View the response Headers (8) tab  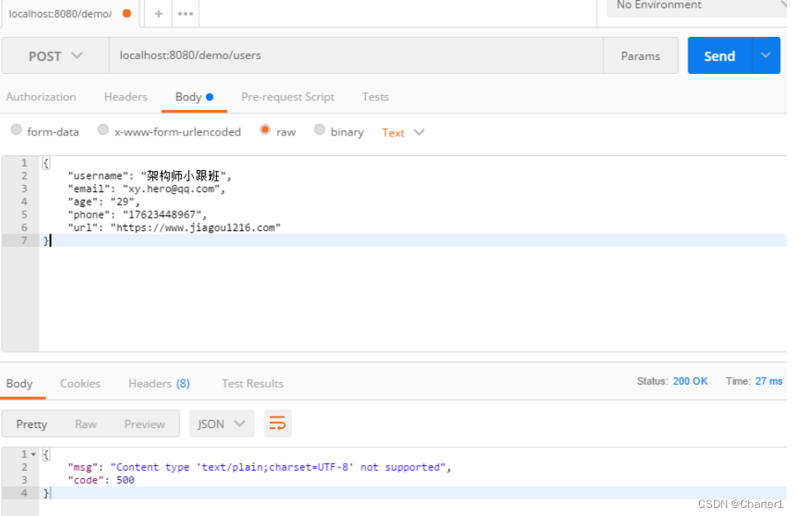[x=159, y=383]
